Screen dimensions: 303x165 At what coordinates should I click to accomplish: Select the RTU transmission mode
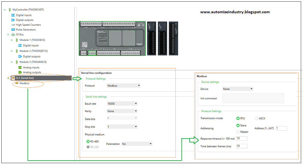238,118
